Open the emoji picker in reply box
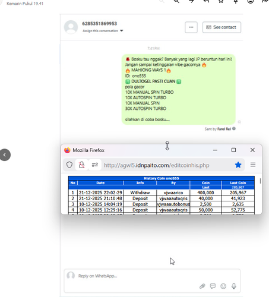 tap(223, 286)
